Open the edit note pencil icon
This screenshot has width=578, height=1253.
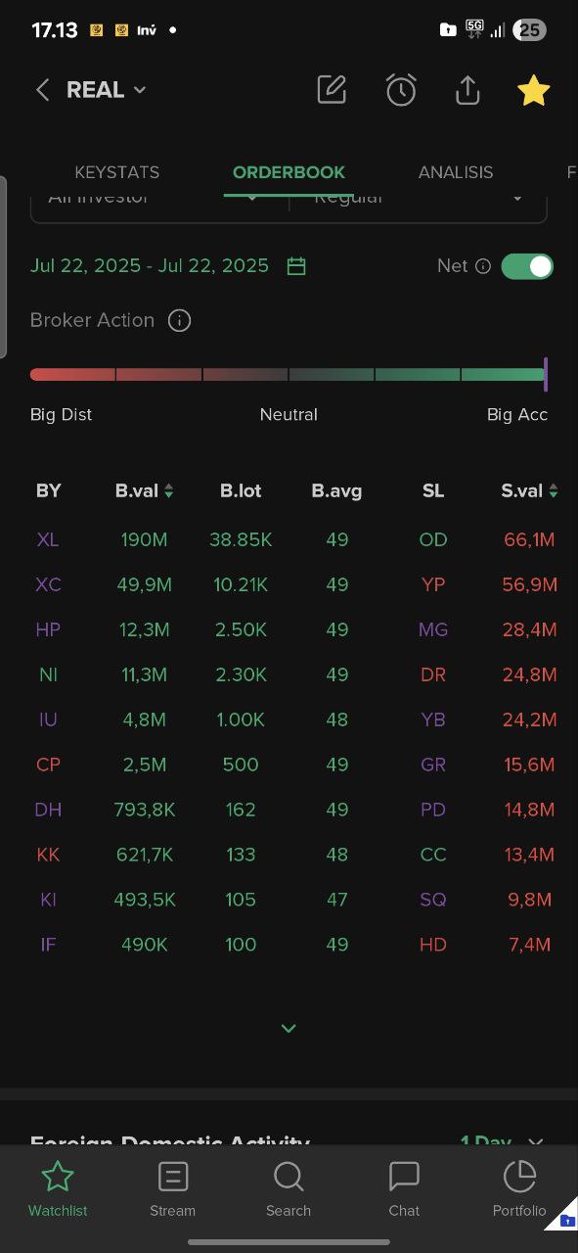coord(332,89)
